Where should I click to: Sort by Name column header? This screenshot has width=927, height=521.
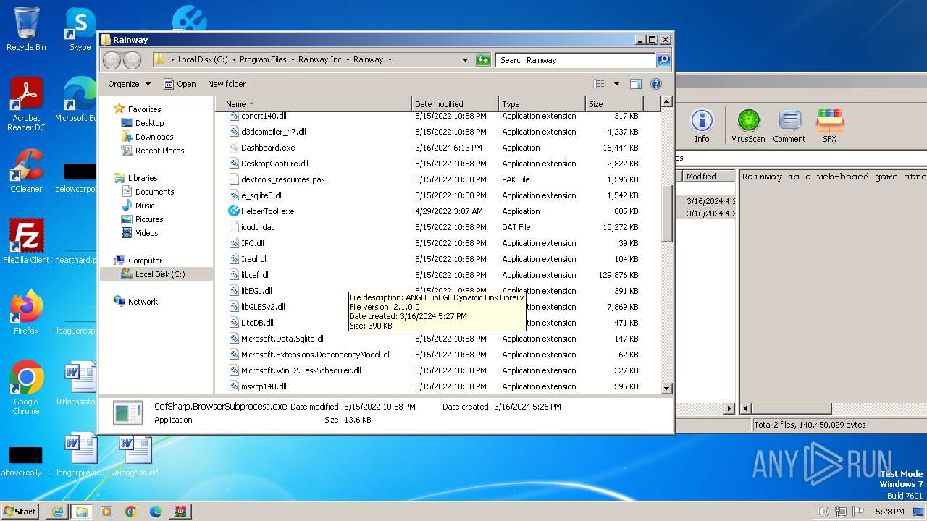[314, 104]
